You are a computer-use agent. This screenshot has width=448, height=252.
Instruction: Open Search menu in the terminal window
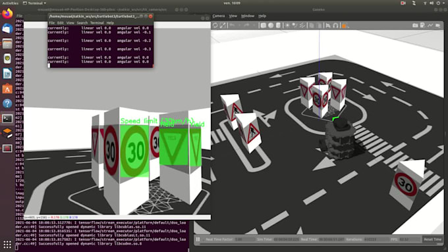coord(82,23)
